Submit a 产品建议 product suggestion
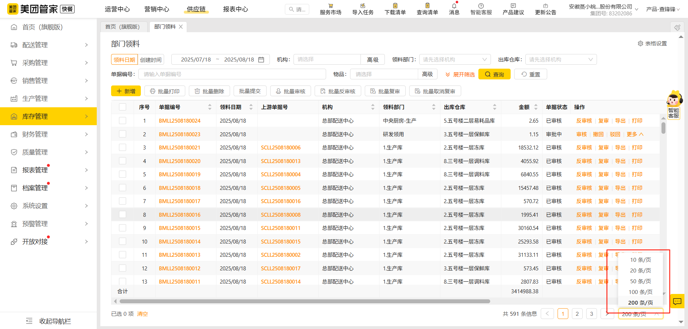Image resolution: width=688 pixels, height=329 pixels. click(x=513, y=9)
